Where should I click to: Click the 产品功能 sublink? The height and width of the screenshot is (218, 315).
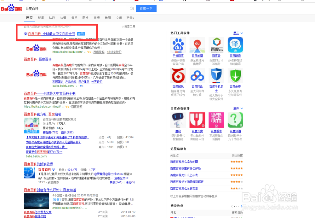[71, 82]
